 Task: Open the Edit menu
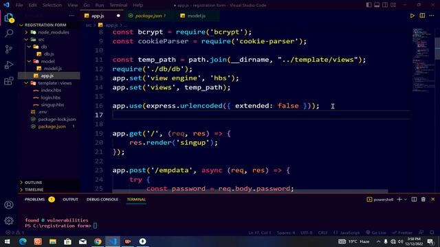[x=32, y=5]
